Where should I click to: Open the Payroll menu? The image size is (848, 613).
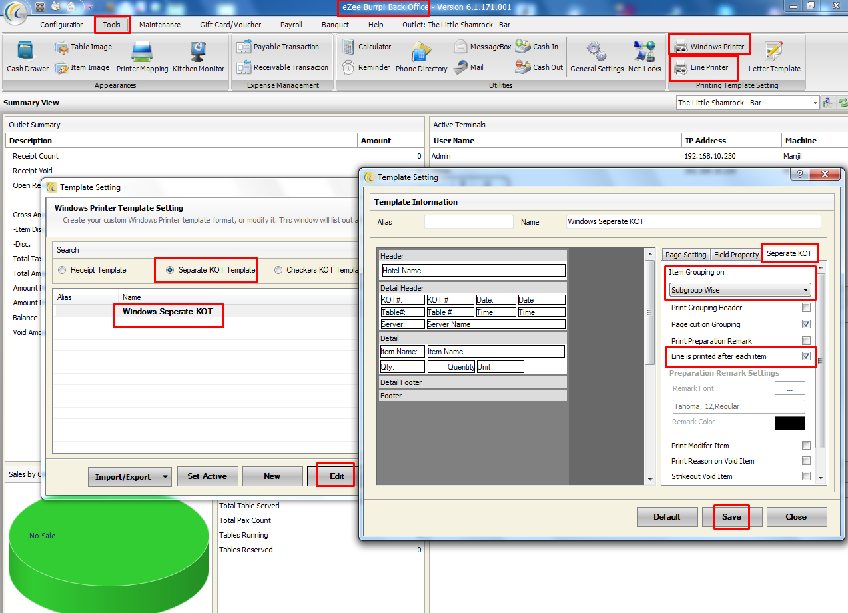(x=291, y=25)
